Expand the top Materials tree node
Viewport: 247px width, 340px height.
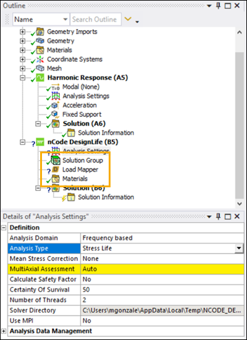click(22, 50)
